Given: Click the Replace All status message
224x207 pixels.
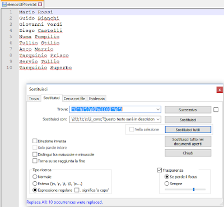Looking at the screenshot, I should pos(64,202).
